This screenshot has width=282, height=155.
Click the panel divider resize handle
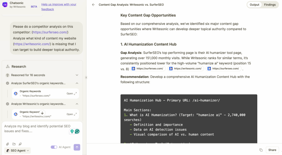coord(86,77)
